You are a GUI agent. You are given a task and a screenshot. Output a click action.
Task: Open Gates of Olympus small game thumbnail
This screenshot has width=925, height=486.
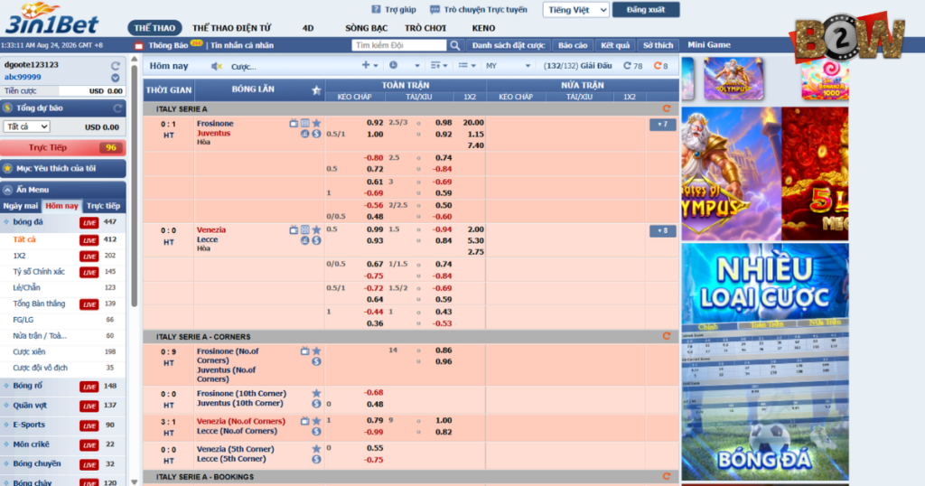coord(733,79)
